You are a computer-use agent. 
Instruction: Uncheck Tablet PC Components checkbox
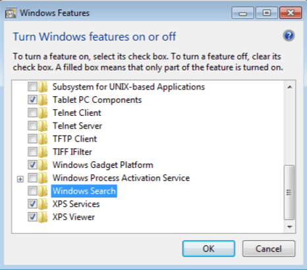(x=32, y=99)
